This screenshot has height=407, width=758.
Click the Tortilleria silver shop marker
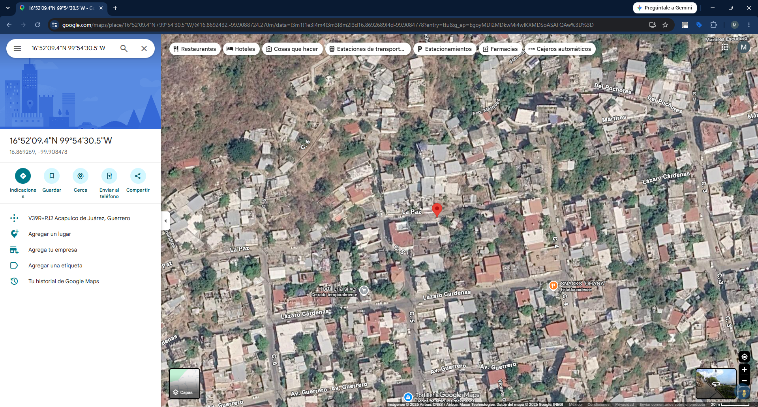pos(364,291)
